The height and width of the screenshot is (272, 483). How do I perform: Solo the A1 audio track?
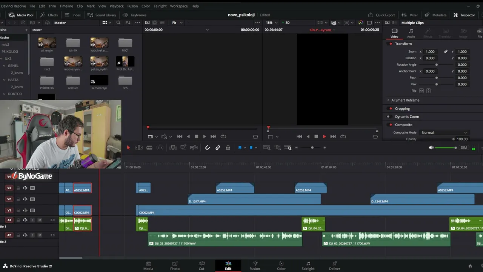pos(32,220)
